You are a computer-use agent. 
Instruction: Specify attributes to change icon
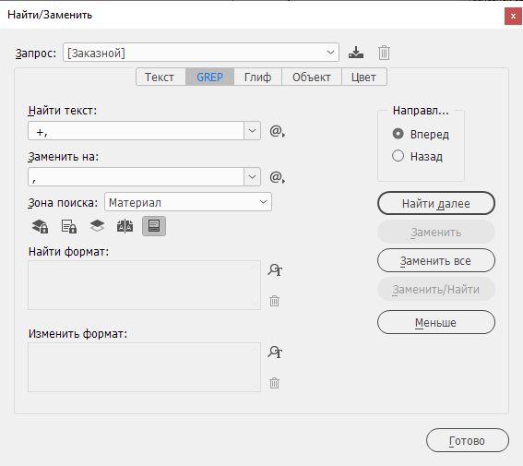click(275, 352)
